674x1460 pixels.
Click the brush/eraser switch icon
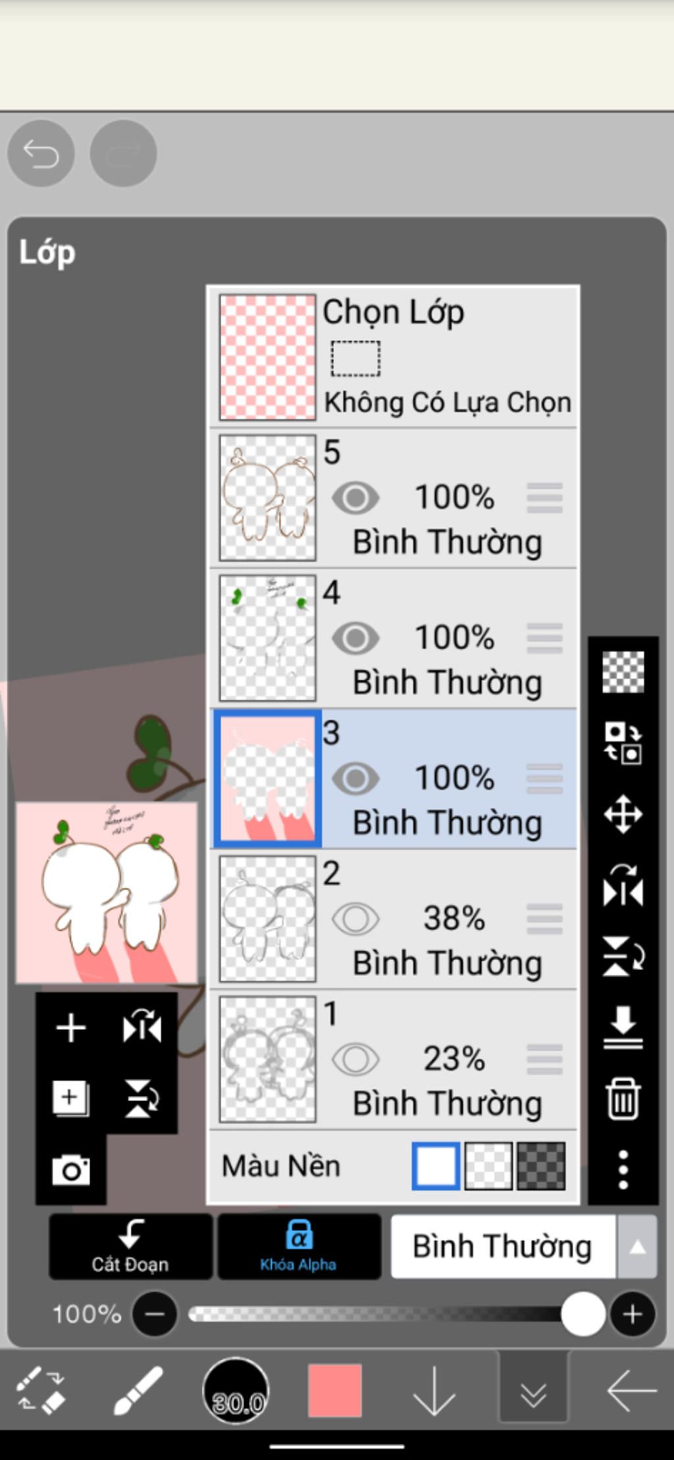coord(41,1390)
